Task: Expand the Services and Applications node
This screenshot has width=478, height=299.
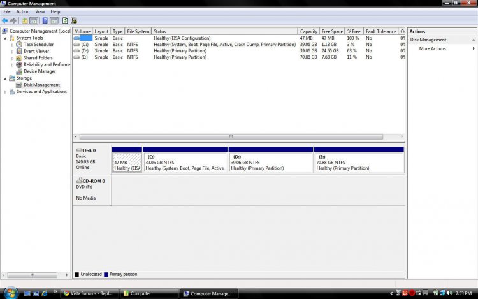Action: [x=5, y=92]
